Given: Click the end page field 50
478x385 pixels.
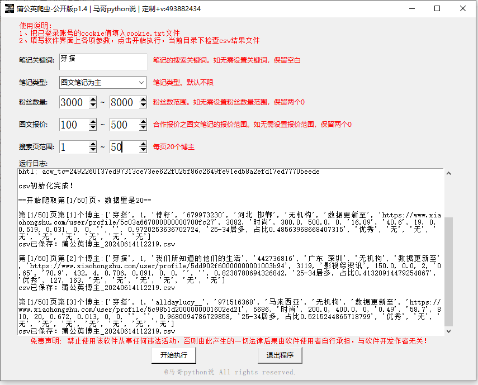Looking at the screenshot, I should point(125,147).
